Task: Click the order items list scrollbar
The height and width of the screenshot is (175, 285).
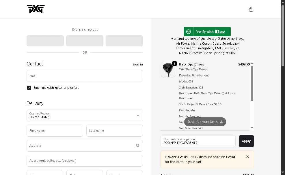Action: (x=252, y=84)
